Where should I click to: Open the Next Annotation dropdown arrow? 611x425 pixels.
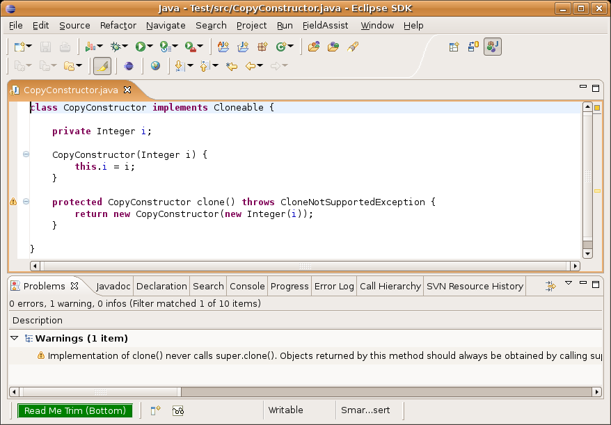coord(190,65)
